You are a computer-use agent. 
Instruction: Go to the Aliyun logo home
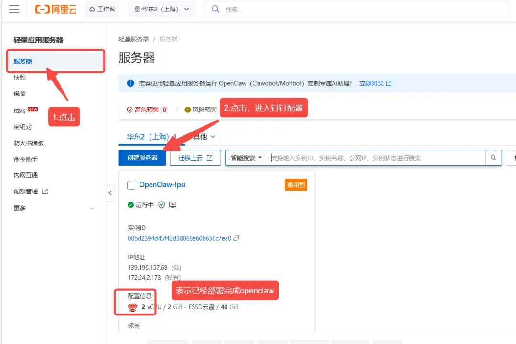click(x=56, y=9)
